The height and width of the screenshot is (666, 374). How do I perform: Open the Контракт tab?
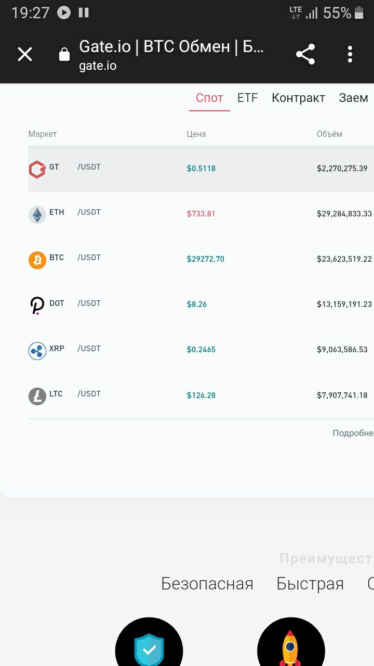298,98
